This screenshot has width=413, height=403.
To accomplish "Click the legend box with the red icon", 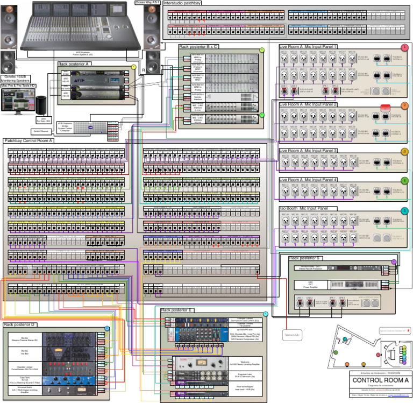I will click(395, 330).
